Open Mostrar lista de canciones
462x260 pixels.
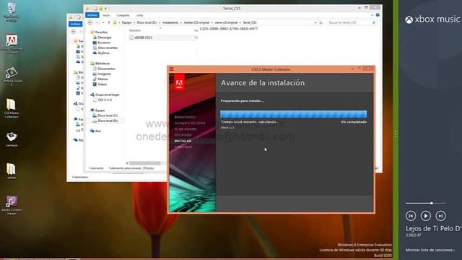coord(430,250)
